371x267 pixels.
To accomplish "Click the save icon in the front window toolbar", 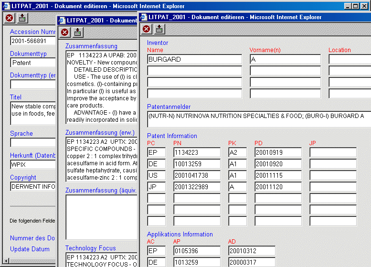I will pos(159,29).
